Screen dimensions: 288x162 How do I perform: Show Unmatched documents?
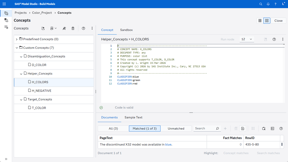click(176, 128)
